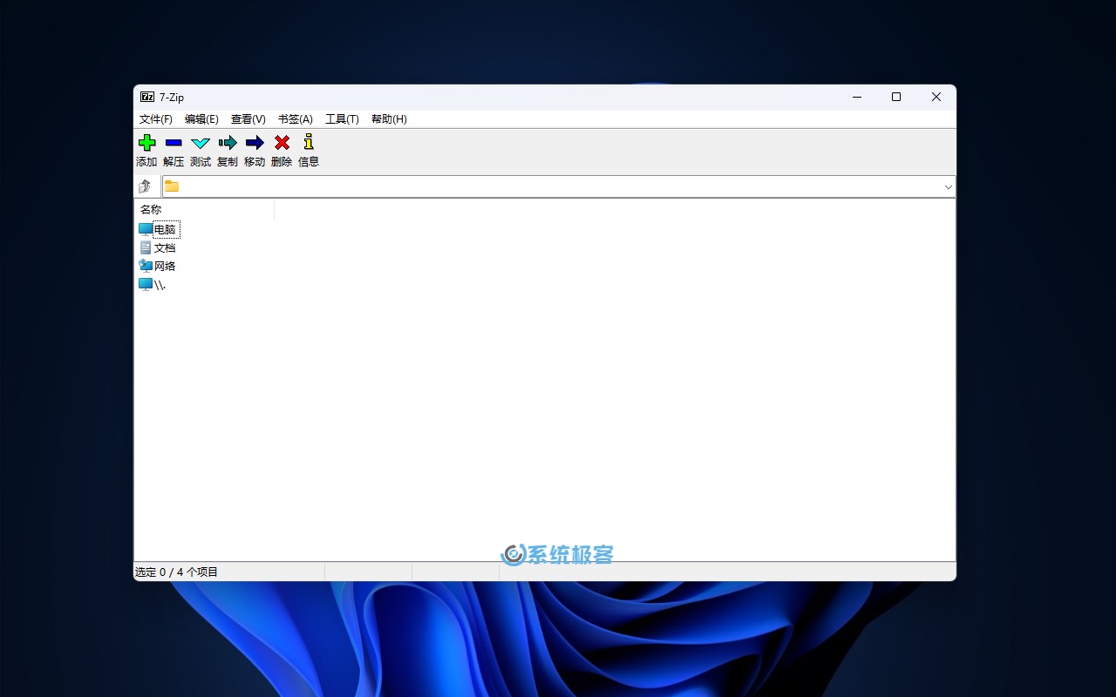Select the Documents (文档) file icon
Viewport: 1116px width, 697px height.
coord(146,247)
